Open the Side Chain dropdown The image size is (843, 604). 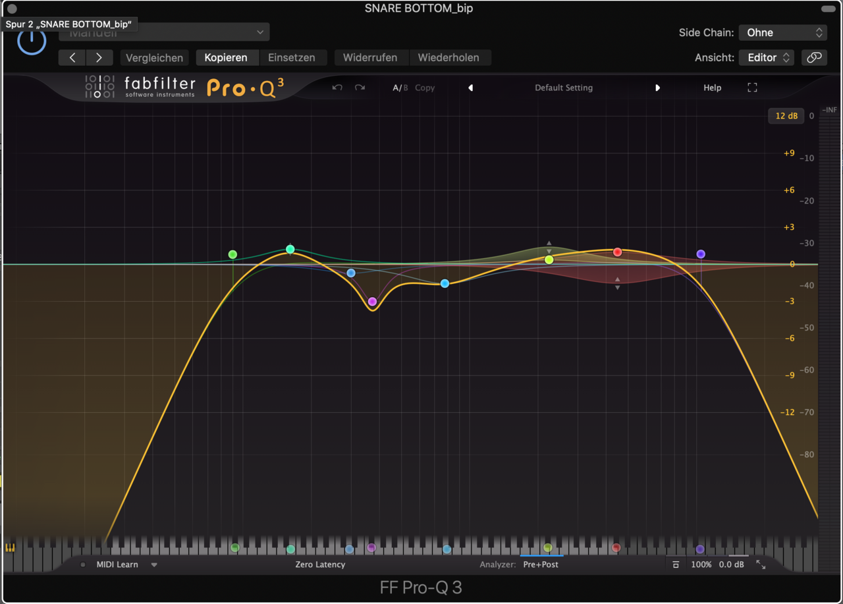tap(782, 32)
